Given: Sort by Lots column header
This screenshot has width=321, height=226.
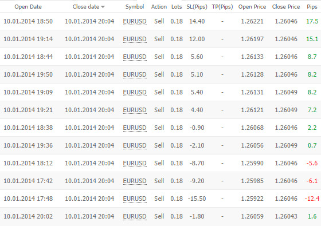Looking at the screenshot, I should point(177,7).
